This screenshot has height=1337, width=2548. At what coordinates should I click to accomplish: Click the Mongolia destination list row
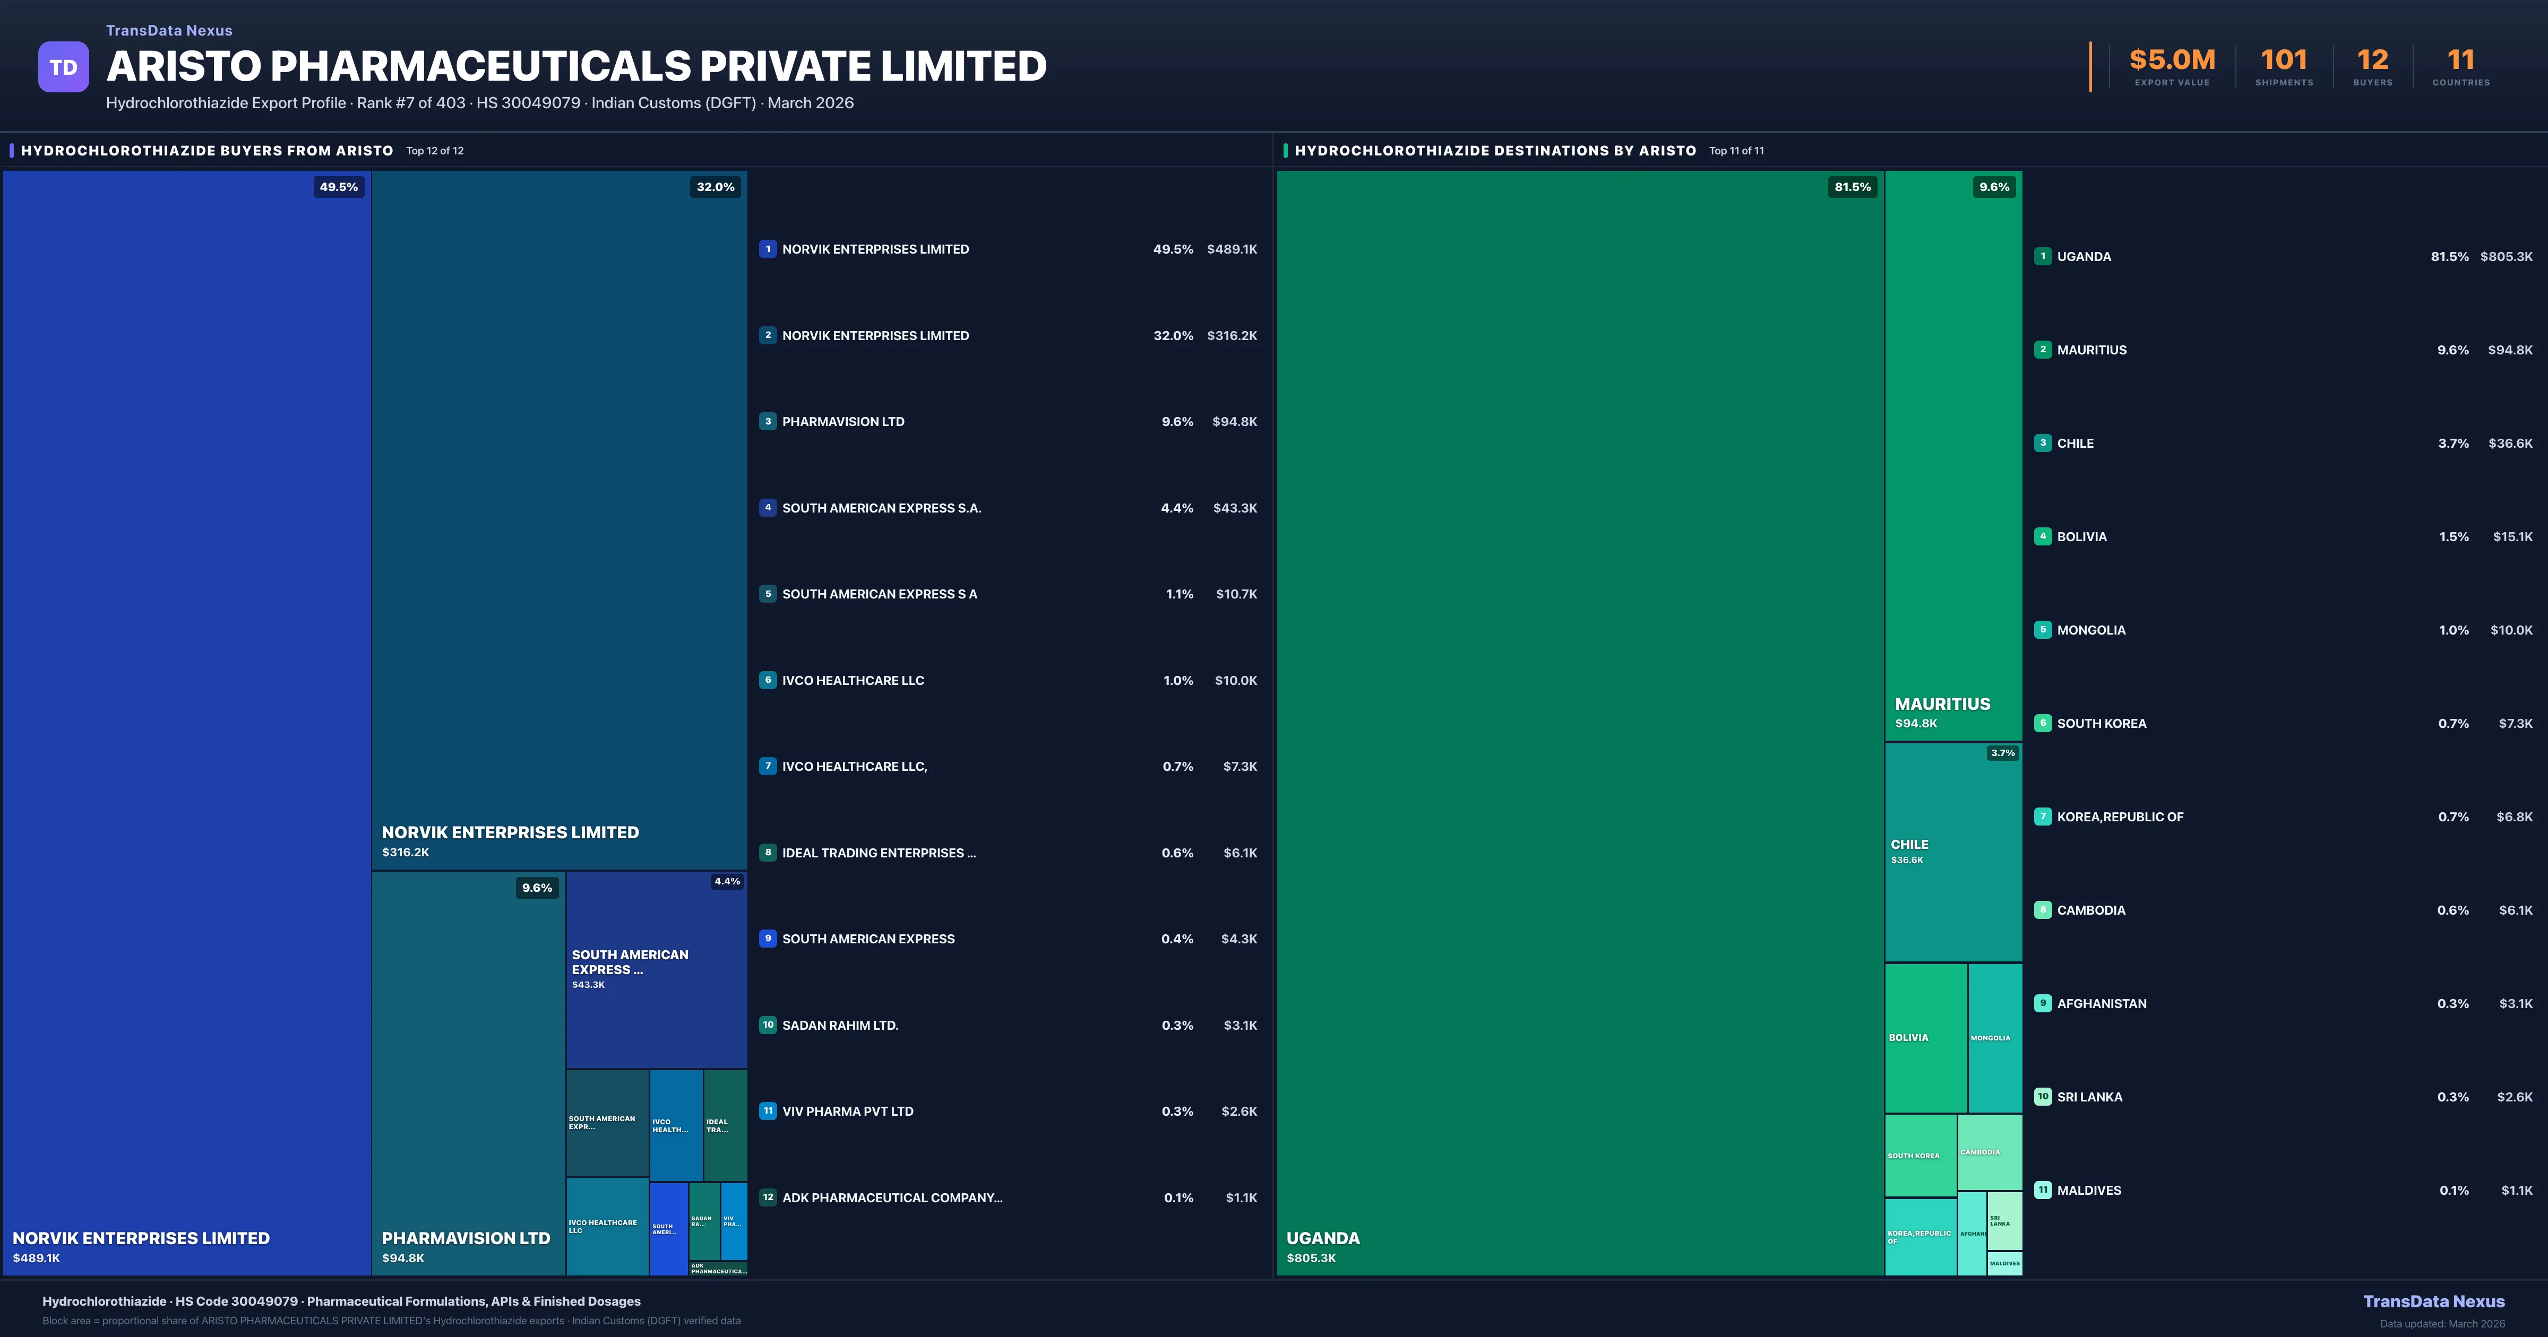2091,630
